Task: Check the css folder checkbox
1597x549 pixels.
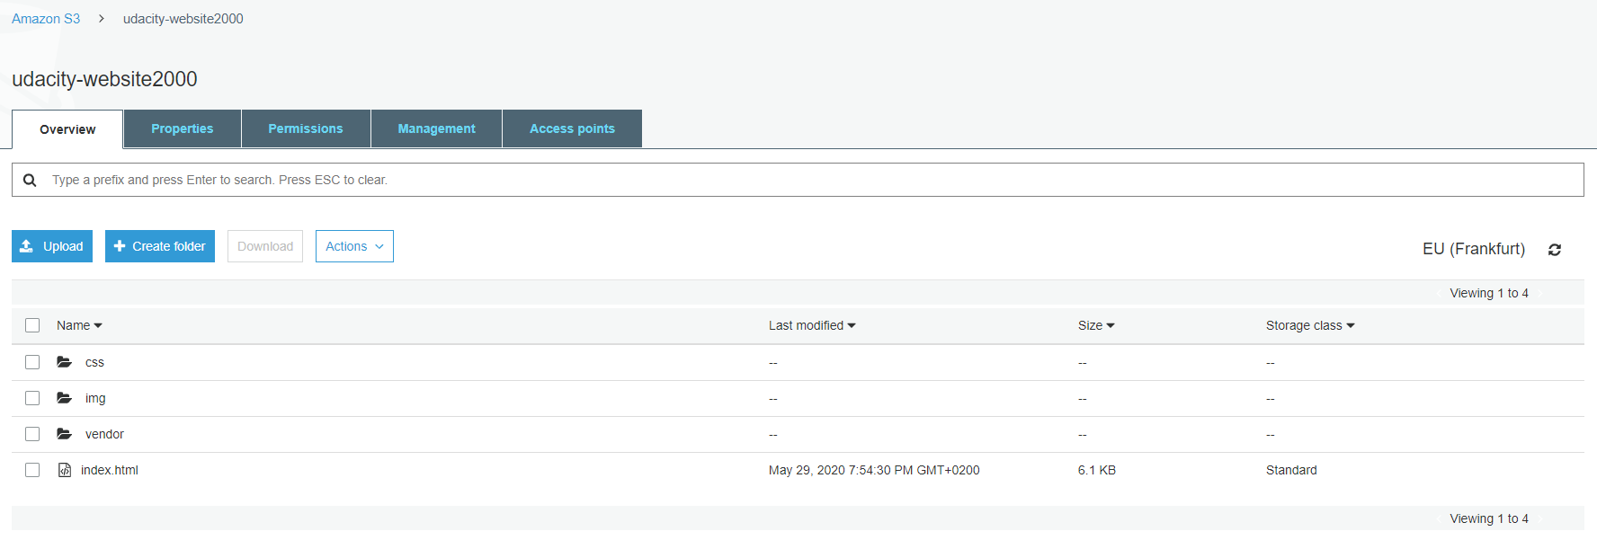Action: [x=32, y=362]
